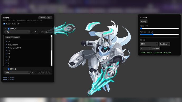This screenshot has width=182, height=102.
Task: Toggle eye visibility for slot 8
Action: [x=6, y=63]
